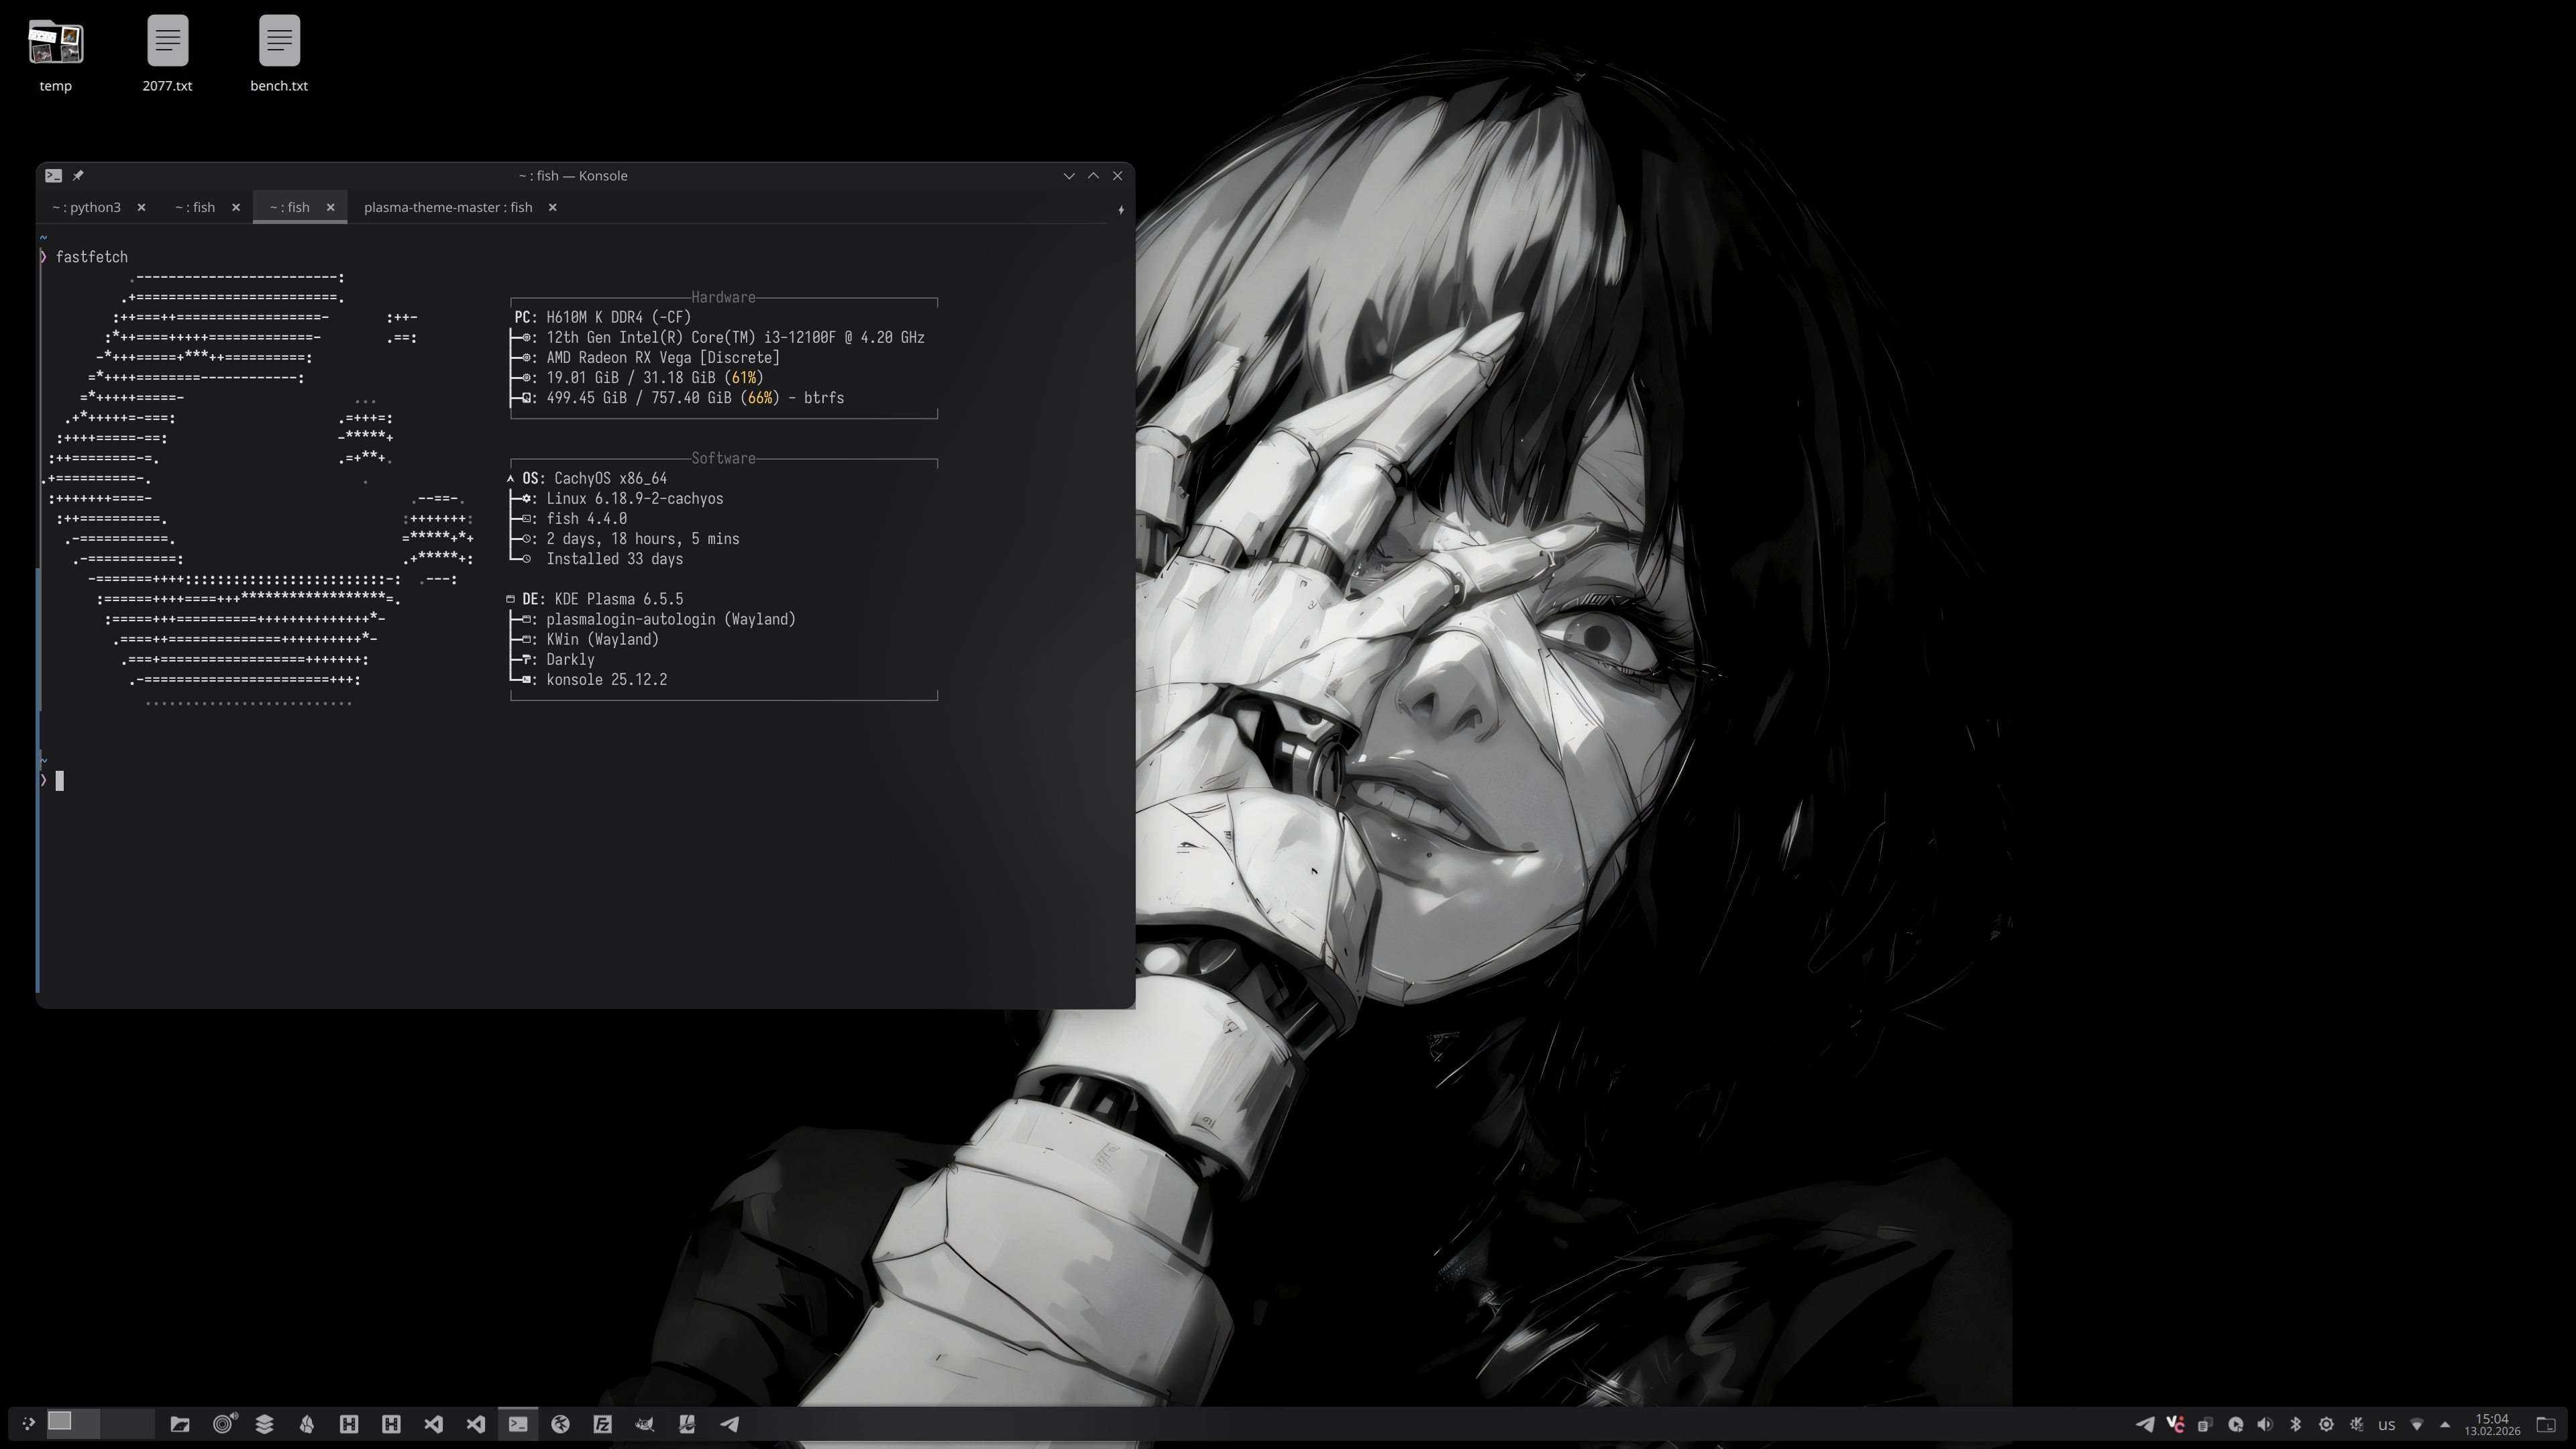Switch to the python3 Konsole tab
Image resolution: width=2576 pixels, height=1449 pixels.
87,207
